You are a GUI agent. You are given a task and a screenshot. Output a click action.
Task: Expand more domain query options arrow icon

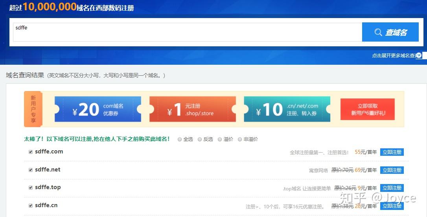point(419,55)
